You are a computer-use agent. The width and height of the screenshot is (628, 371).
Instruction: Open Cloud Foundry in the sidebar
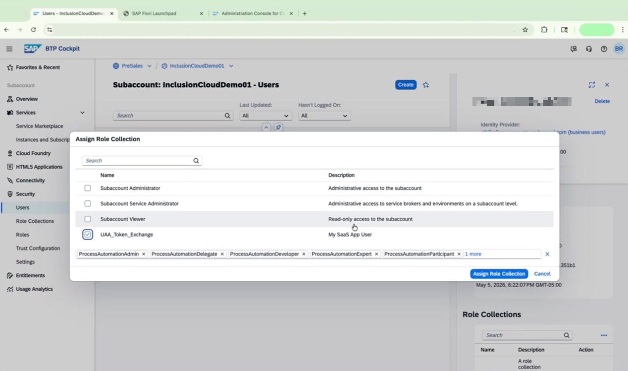click(x=33, y=153)
